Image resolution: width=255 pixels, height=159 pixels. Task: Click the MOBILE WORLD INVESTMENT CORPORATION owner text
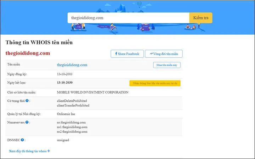[x=92, y=92]
